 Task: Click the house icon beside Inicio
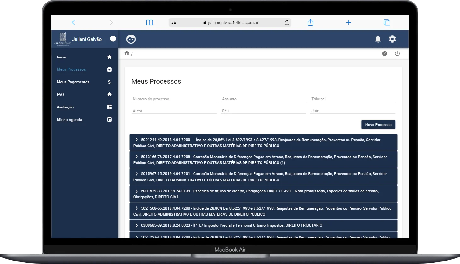pyautogui.click(x=109, y=57)
